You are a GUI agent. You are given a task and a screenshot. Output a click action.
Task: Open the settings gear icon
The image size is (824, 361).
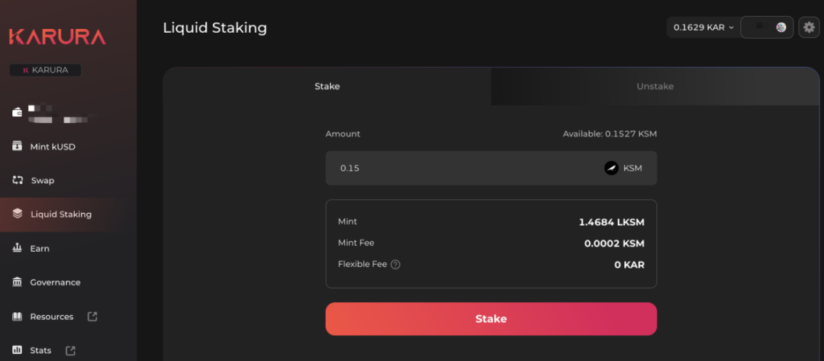[809, 27]
